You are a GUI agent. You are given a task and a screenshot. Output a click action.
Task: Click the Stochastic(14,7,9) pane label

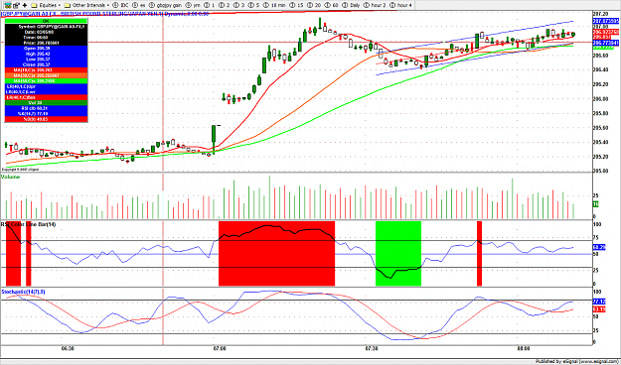tap(24, 292)
